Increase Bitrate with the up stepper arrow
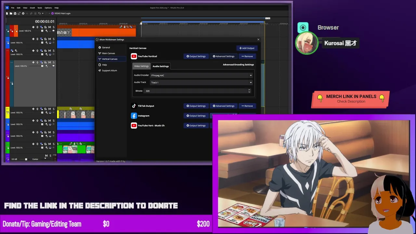 click(249, 90)
